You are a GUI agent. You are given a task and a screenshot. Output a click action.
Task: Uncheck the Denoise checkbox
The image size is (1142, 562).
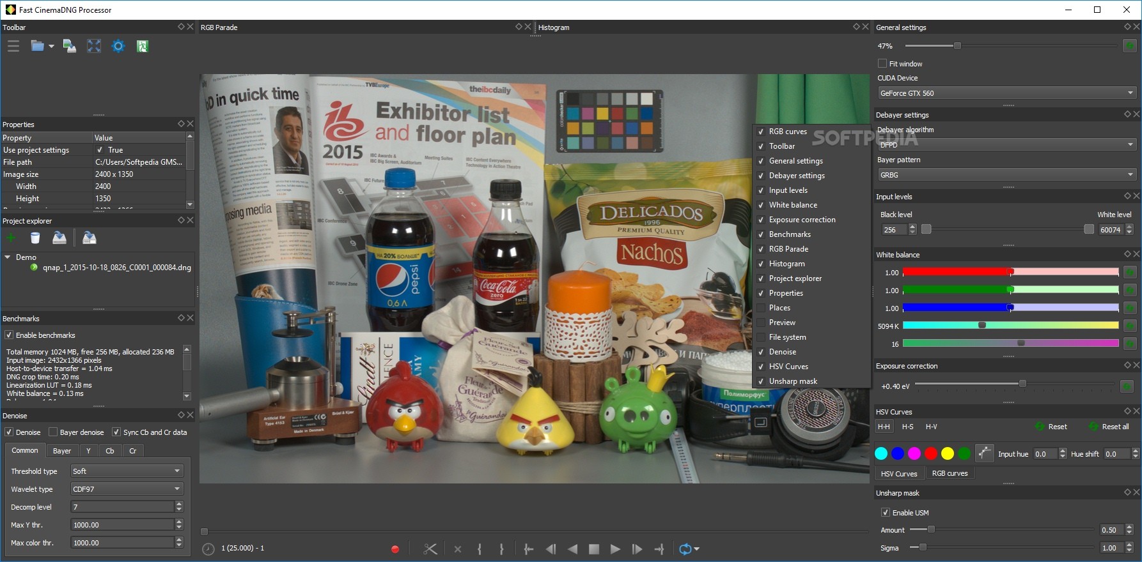point(9,432)
